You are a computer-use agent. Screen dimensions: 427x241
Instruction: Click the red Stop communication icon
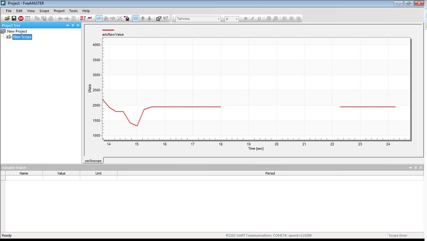coord(21,18)
